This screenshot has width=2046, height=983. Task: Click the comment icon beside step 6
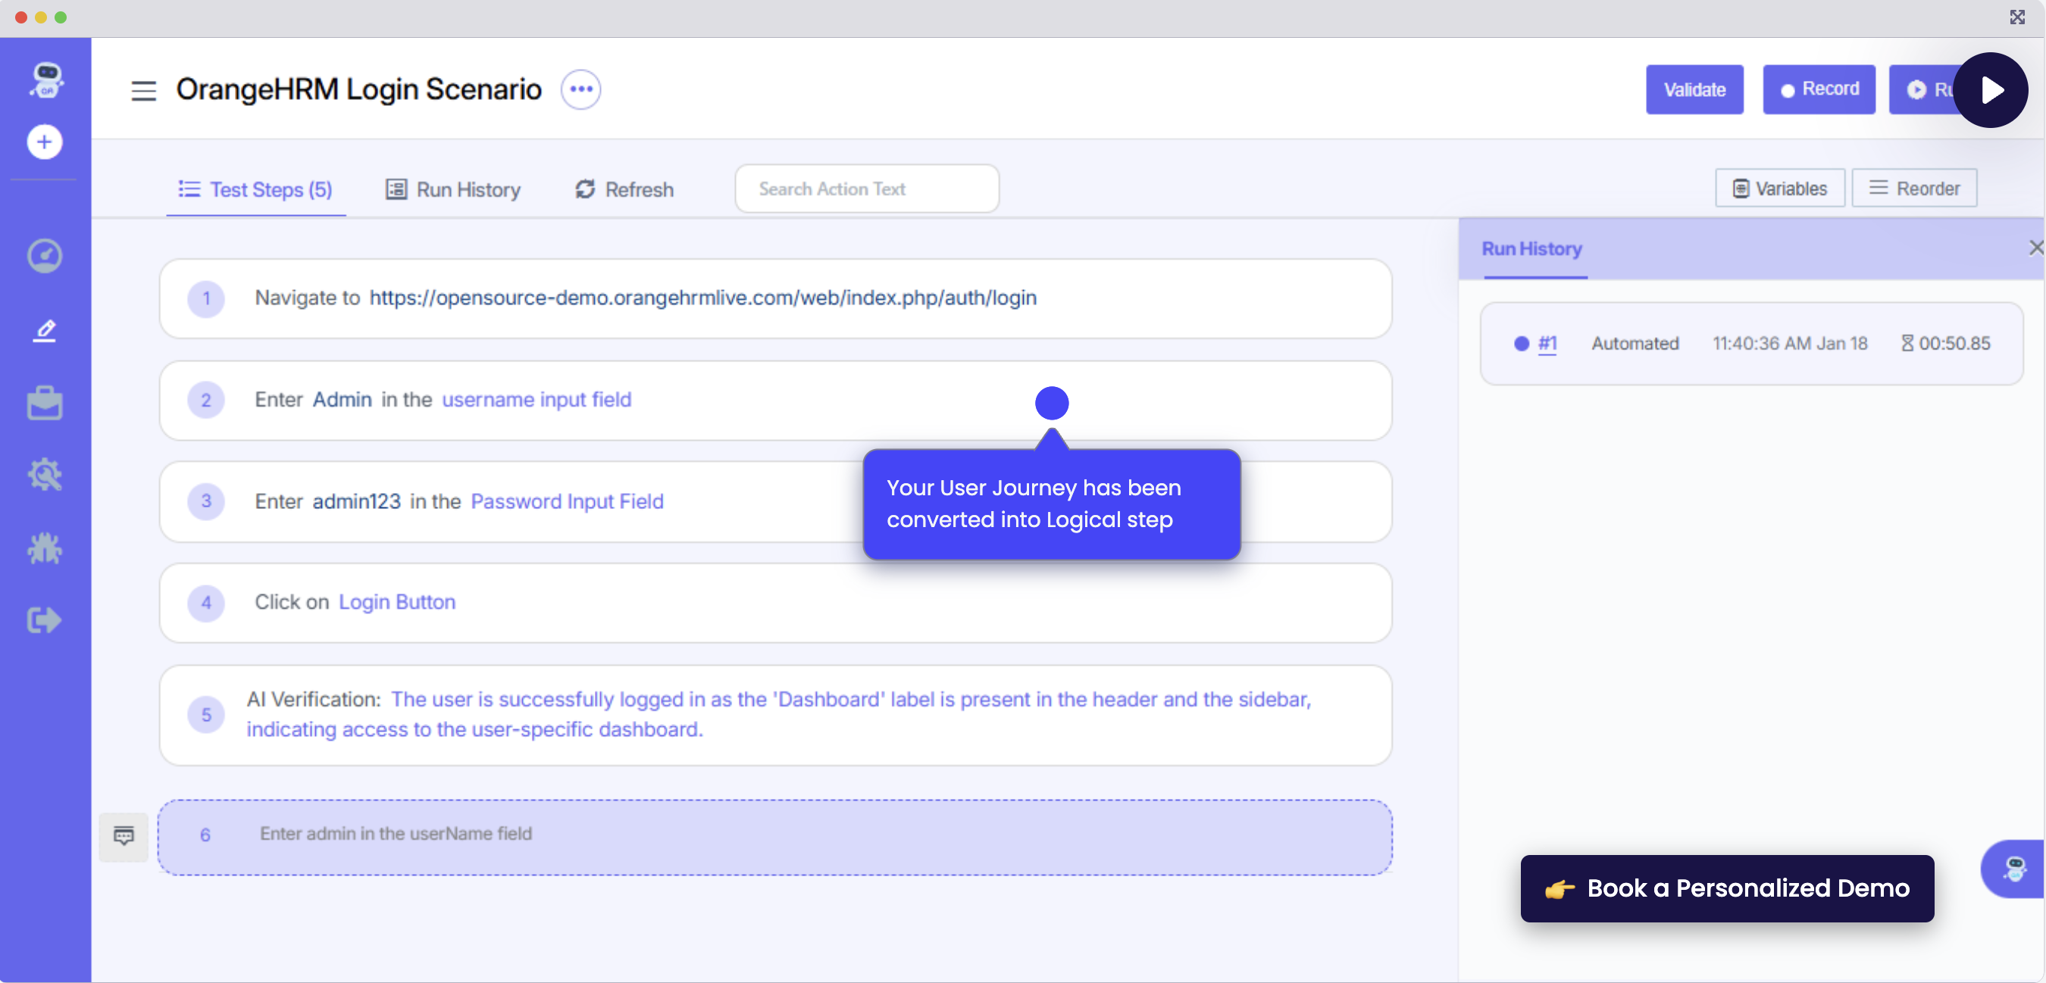(124, 835)
